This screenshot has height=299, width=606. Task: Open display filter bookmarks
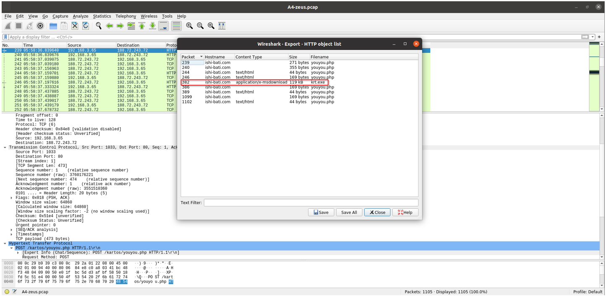tap(6, 37)
